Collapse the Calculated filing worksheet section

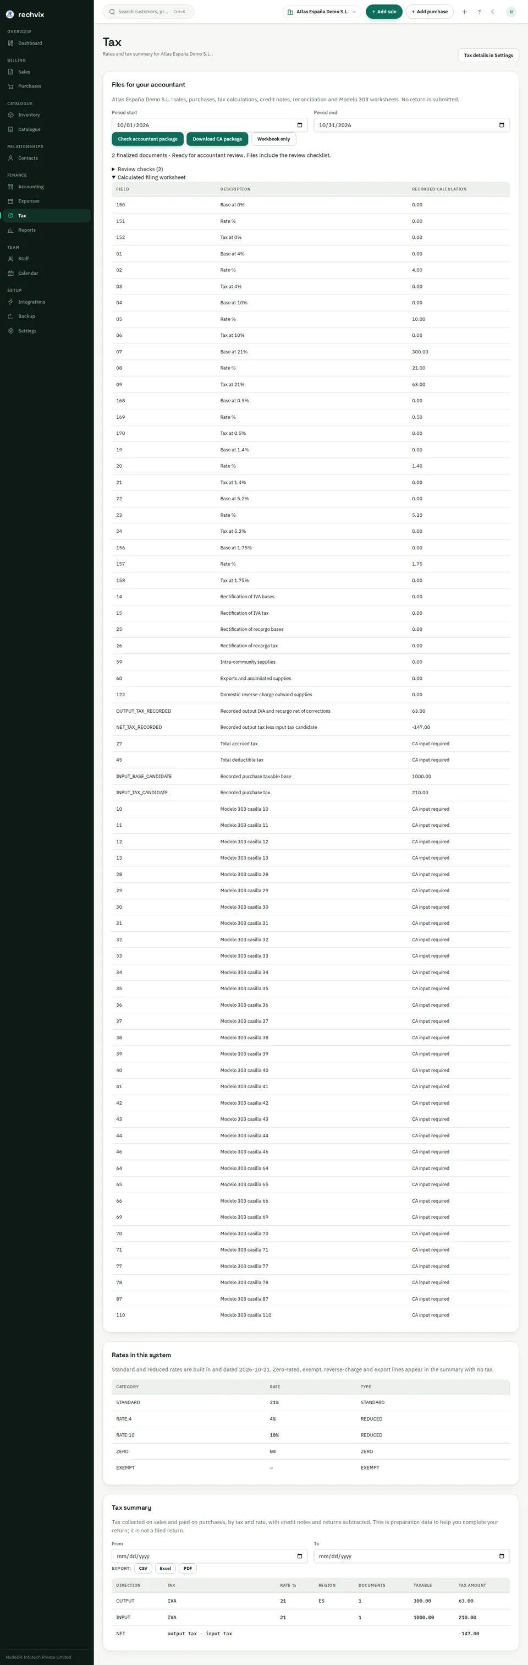(x=148, y=177)
